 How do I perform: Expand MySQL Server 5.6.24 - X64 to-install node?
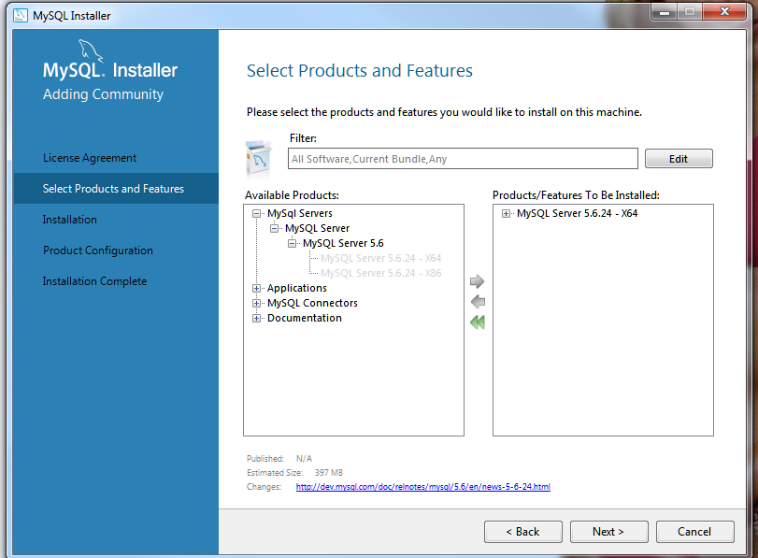click(507, 213)
